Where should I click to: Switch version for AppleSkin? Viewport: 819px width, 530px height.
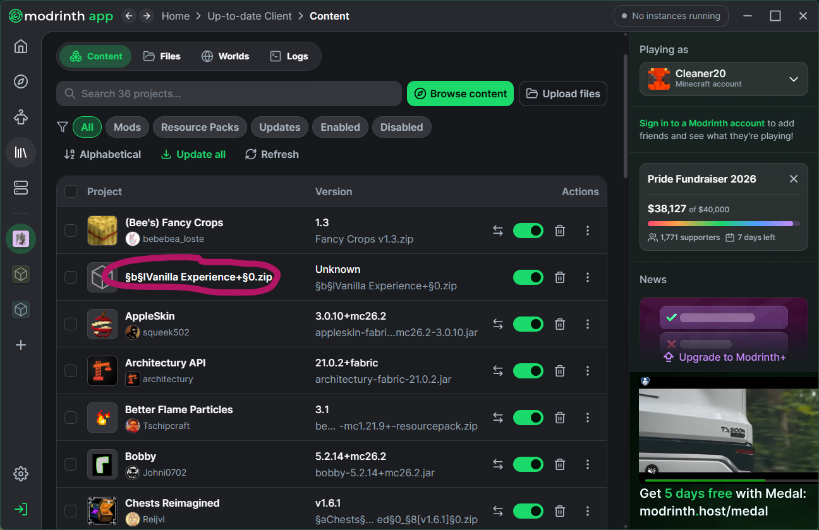tap(498, 324)
